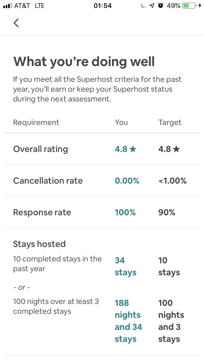Tap the What you're doing well heading
The image size is (204, 364).
(x=84, y=61)
